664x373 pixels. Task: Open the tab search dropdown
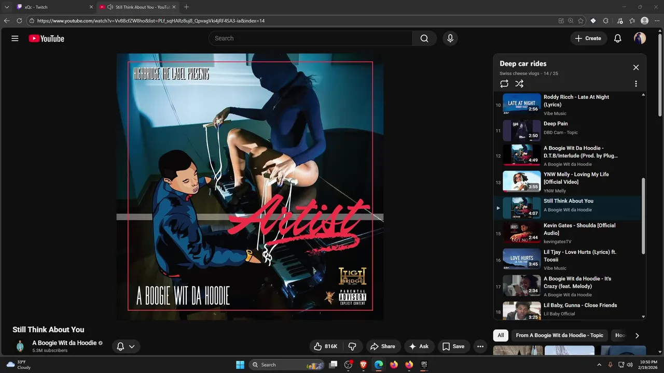[x=7, y=7]
